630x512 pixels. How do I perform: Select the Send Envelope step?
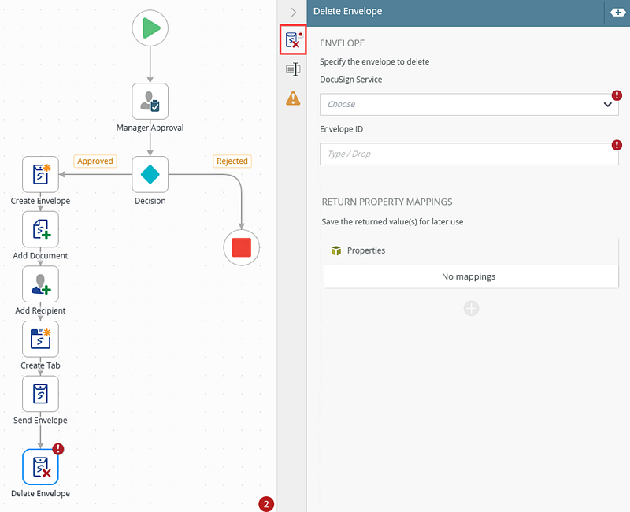click(x=40, y=394)
